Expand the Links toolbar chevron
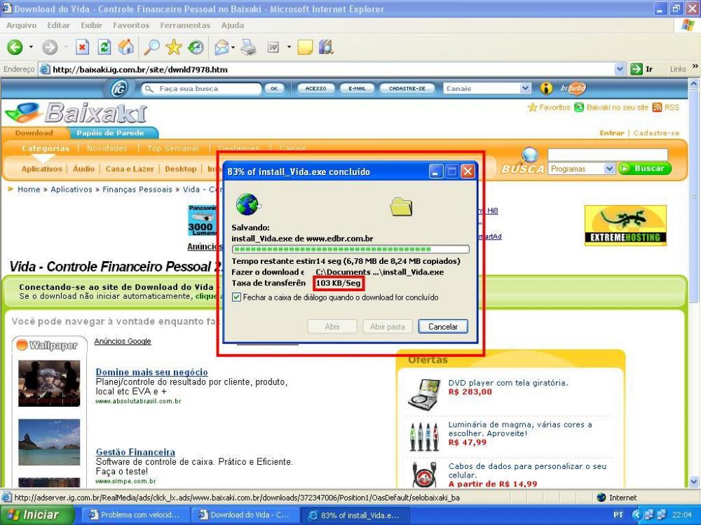Viewport: 701px width, 525px height. coord(695,66)
